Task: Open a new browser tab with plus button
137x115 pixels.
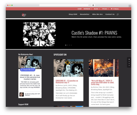Action: pos(130,6)
